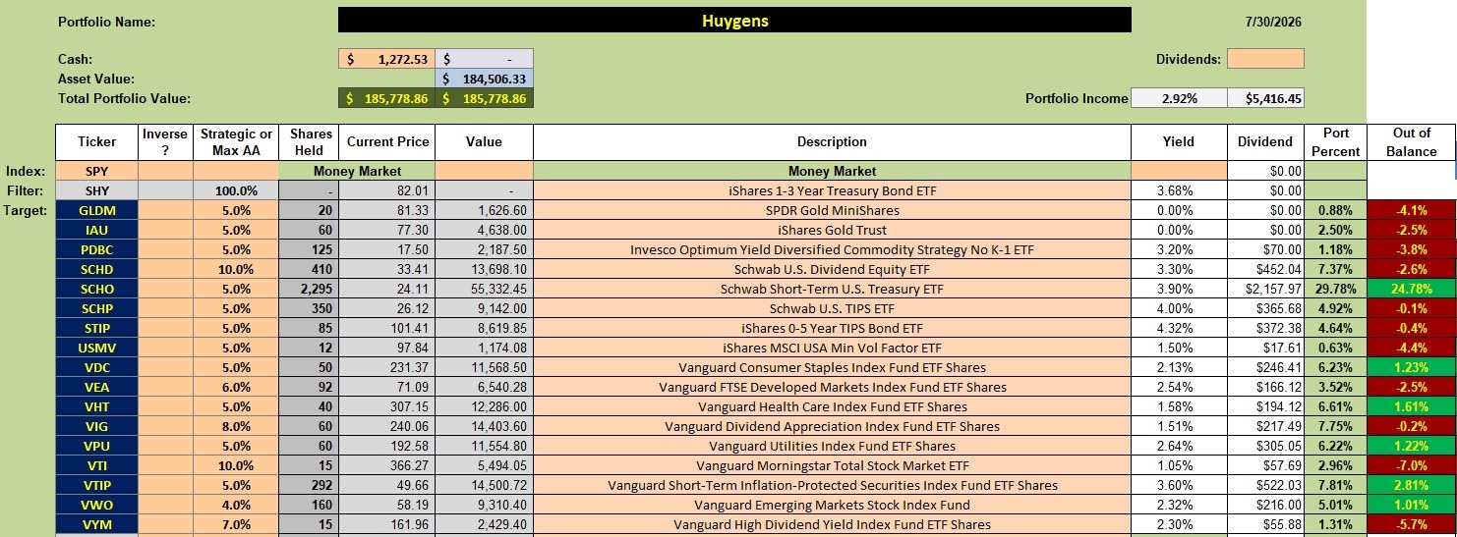Click the Ticker column header
1457x537 pixels.
coord(96,142)
